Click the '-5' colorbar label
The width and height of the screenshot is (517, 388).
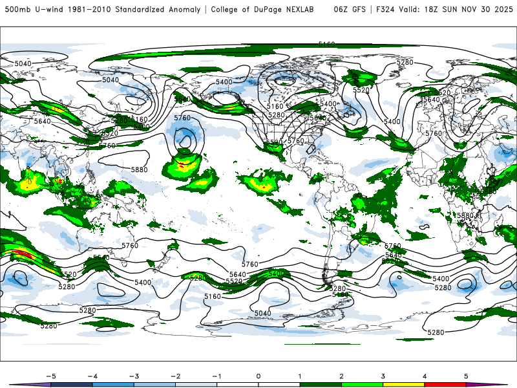tap(51, 376)
